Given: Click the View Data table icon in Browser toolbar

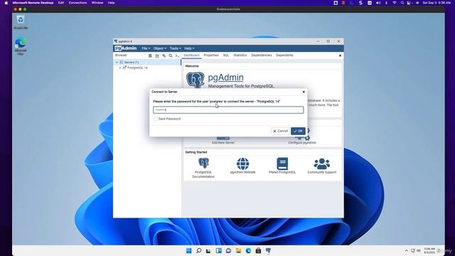Looking at the screenshot, I should [157, 55].
